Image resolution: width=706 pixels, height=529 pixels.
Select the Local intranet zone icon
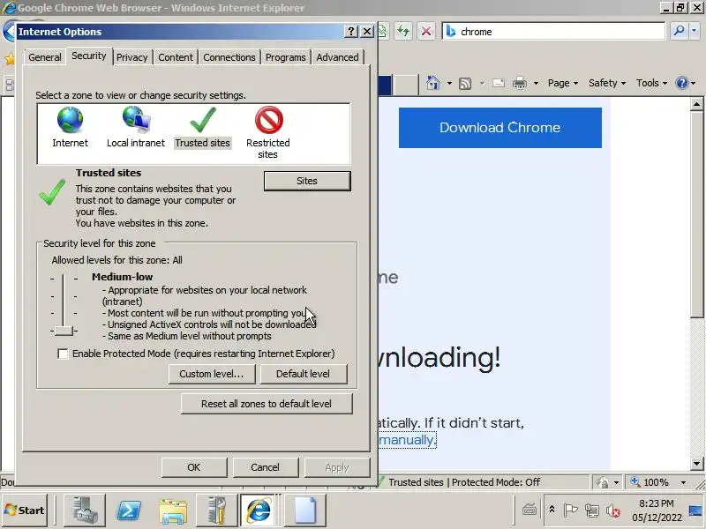tap(136, 120)
